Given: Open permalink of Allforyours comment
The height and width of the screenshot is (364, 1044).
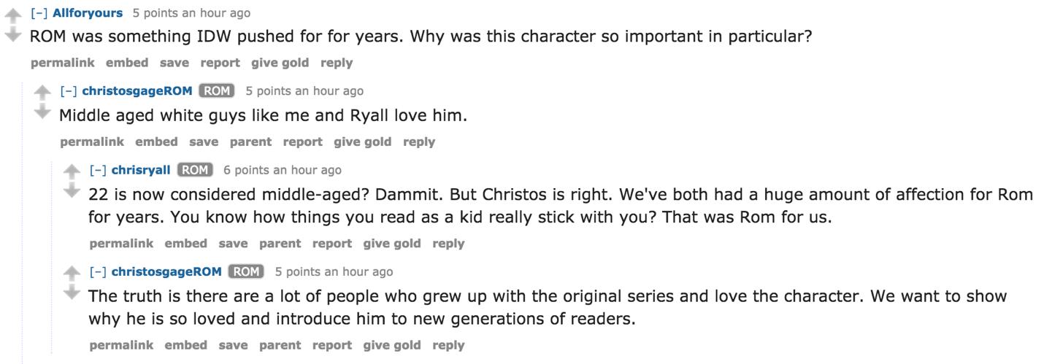Looking at the screenshot, I should tap(63, 63).
